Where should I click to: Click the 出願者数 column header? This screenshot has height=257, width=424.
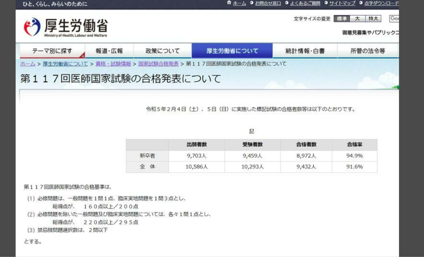(197, 145)
